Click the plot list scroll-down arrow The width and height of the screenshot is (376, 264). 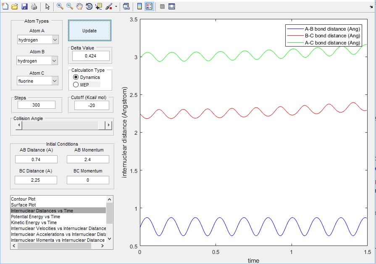click(x=109, y=239)
